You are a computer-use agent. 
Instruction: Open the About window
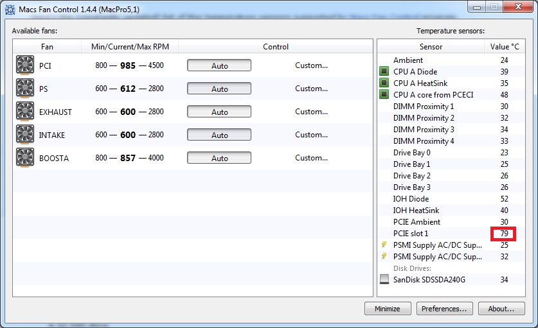coord(501,309)
